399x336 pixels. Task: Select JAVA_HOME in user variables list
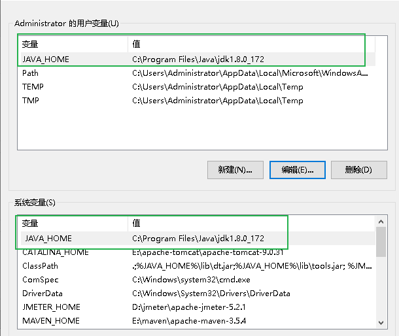click(198, 59)
